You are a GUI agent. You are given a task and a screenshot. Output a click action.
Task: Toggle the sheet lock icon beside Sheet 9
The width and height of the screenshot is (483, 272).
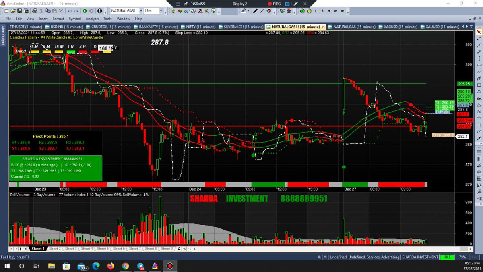click(x=179, y=249)
